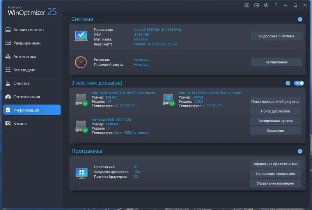Open Бэкапы in sidebar
The height and width of the screenshot is (210, 312).
[32, 124]
